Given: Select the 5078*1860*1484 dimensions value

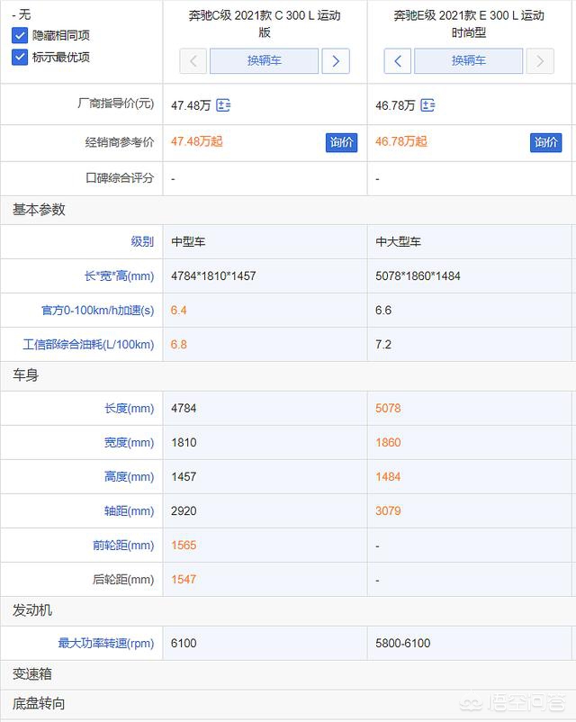Looking at the screenshot, I should pos(418,275).
